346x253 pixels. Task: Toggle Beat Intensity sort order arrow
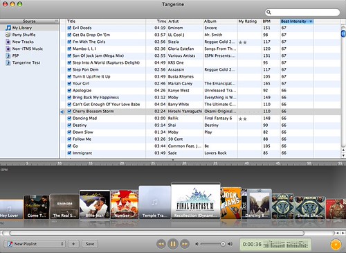pyautogui.click(x=311, y=21)
